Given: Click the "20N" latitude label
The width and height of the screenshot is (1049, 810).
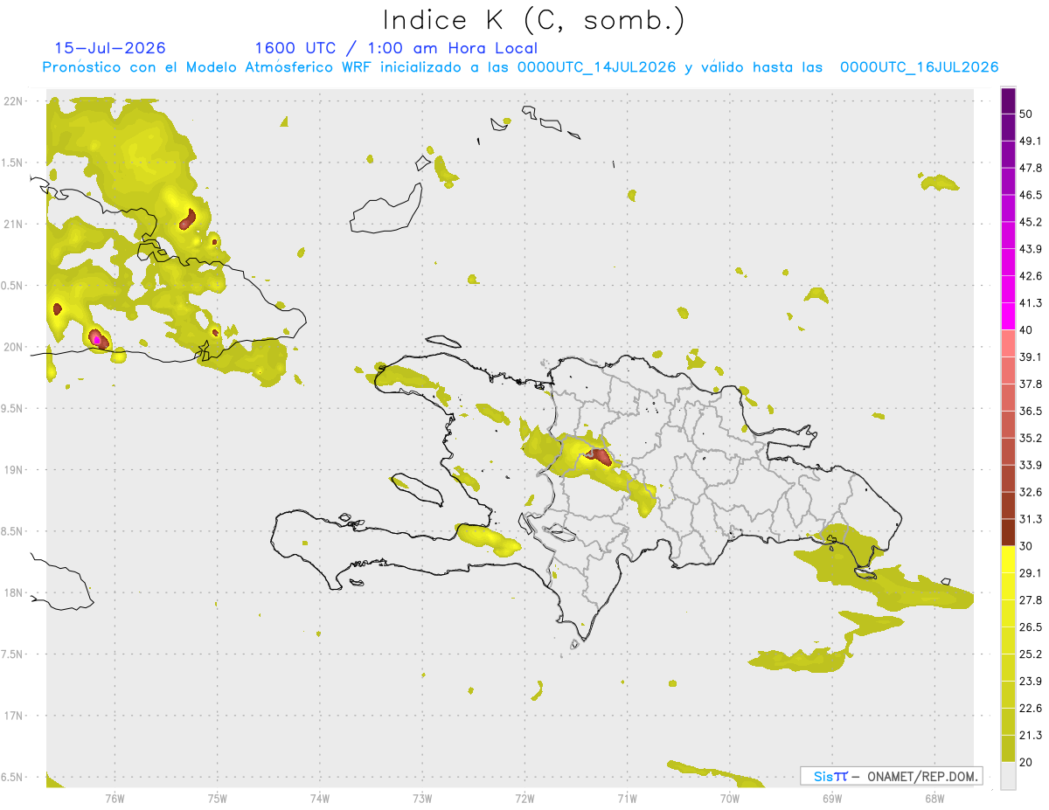Looking at the screenshot, I should (15, 347).
